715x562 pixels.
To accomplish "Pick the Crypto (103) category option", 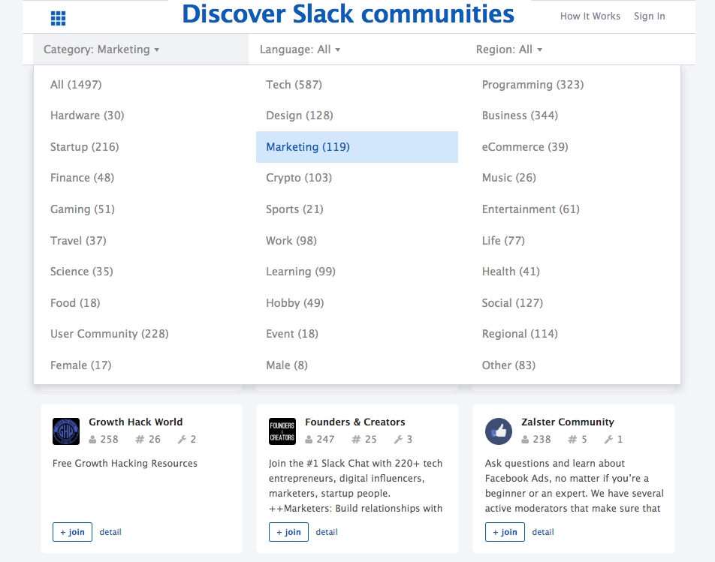I will (299, 178).
